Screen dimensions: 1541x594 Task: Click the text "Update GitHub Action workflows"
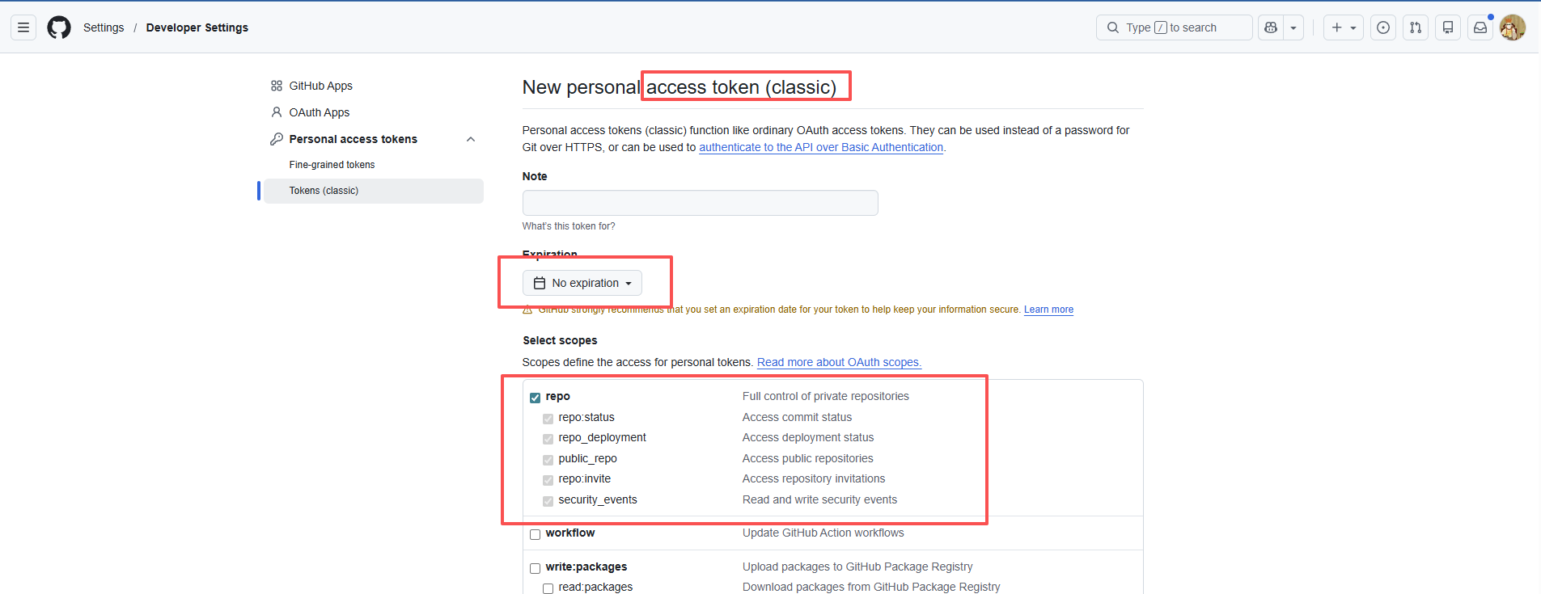(823, 533)
